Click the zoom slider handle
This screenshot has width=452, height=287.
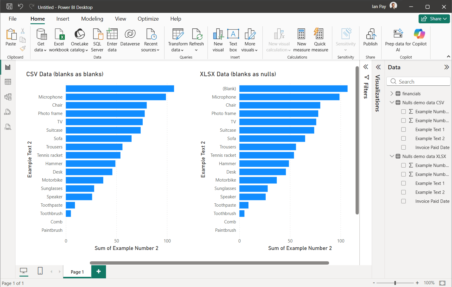[395, 283]
